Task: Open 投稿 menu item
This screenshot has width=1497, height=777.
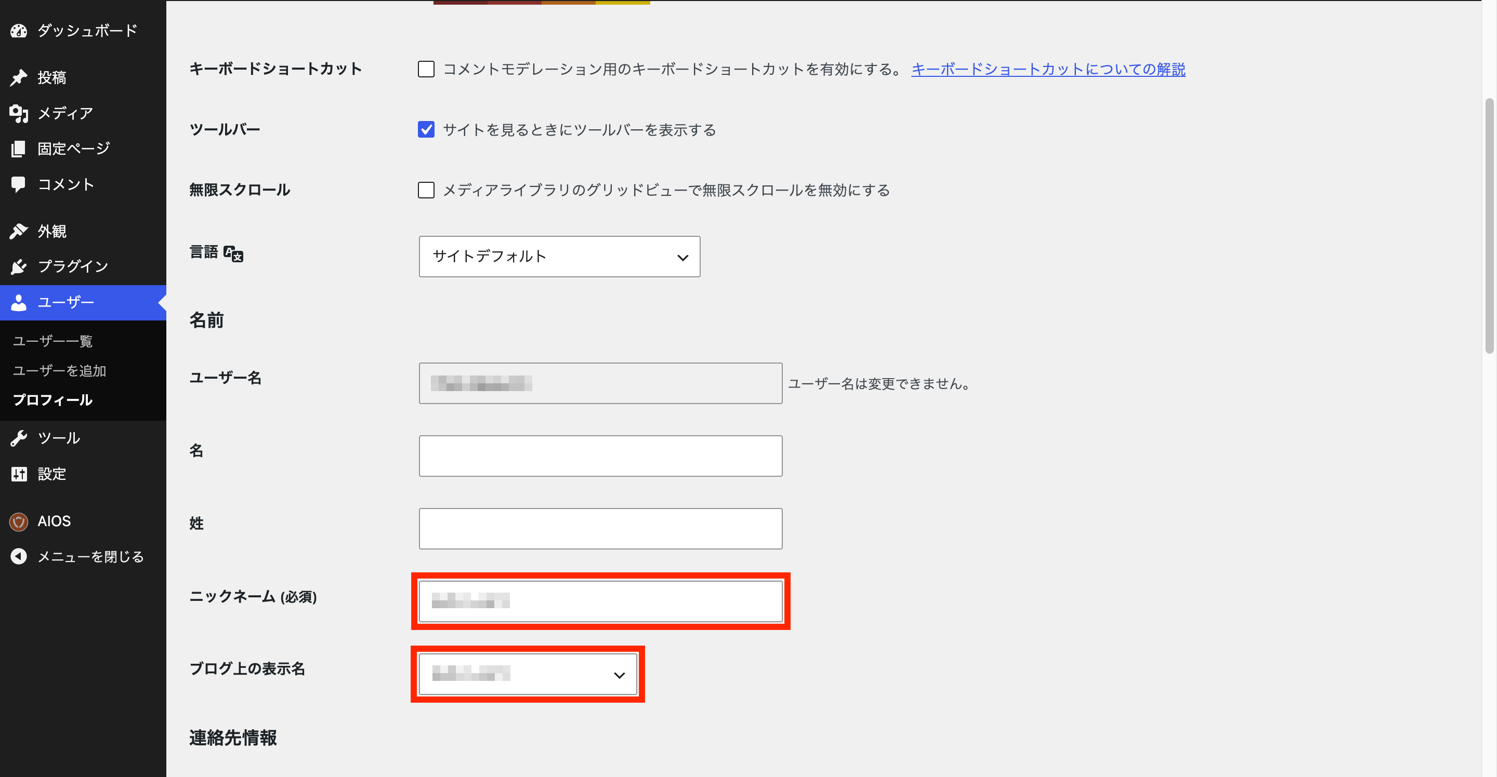Action: [83, 78]
